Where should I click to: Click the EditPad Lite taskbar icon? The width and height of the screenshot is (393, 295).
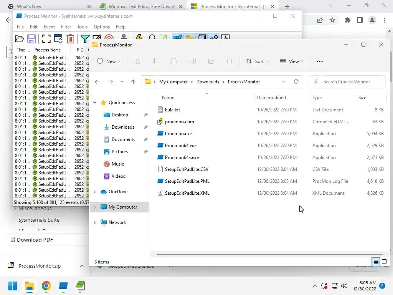[80, 286]
